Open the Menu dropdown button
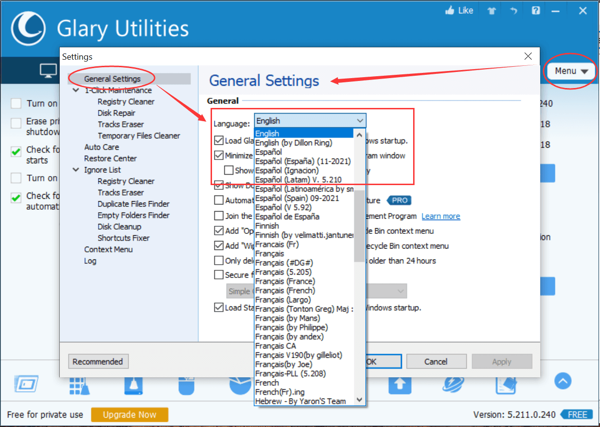The width and height of the screenshot is (600, 427). 571,71
